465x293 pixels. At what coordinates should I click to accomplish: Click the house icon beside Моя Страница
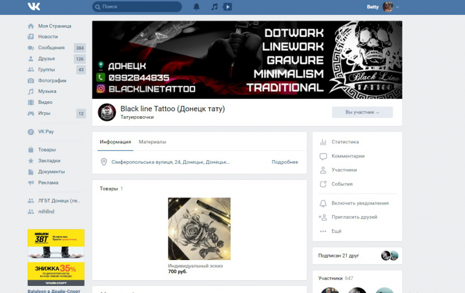31,26
